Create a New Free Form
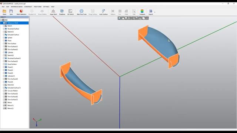The width and height of the screenshot is (237, 133). 81,12
